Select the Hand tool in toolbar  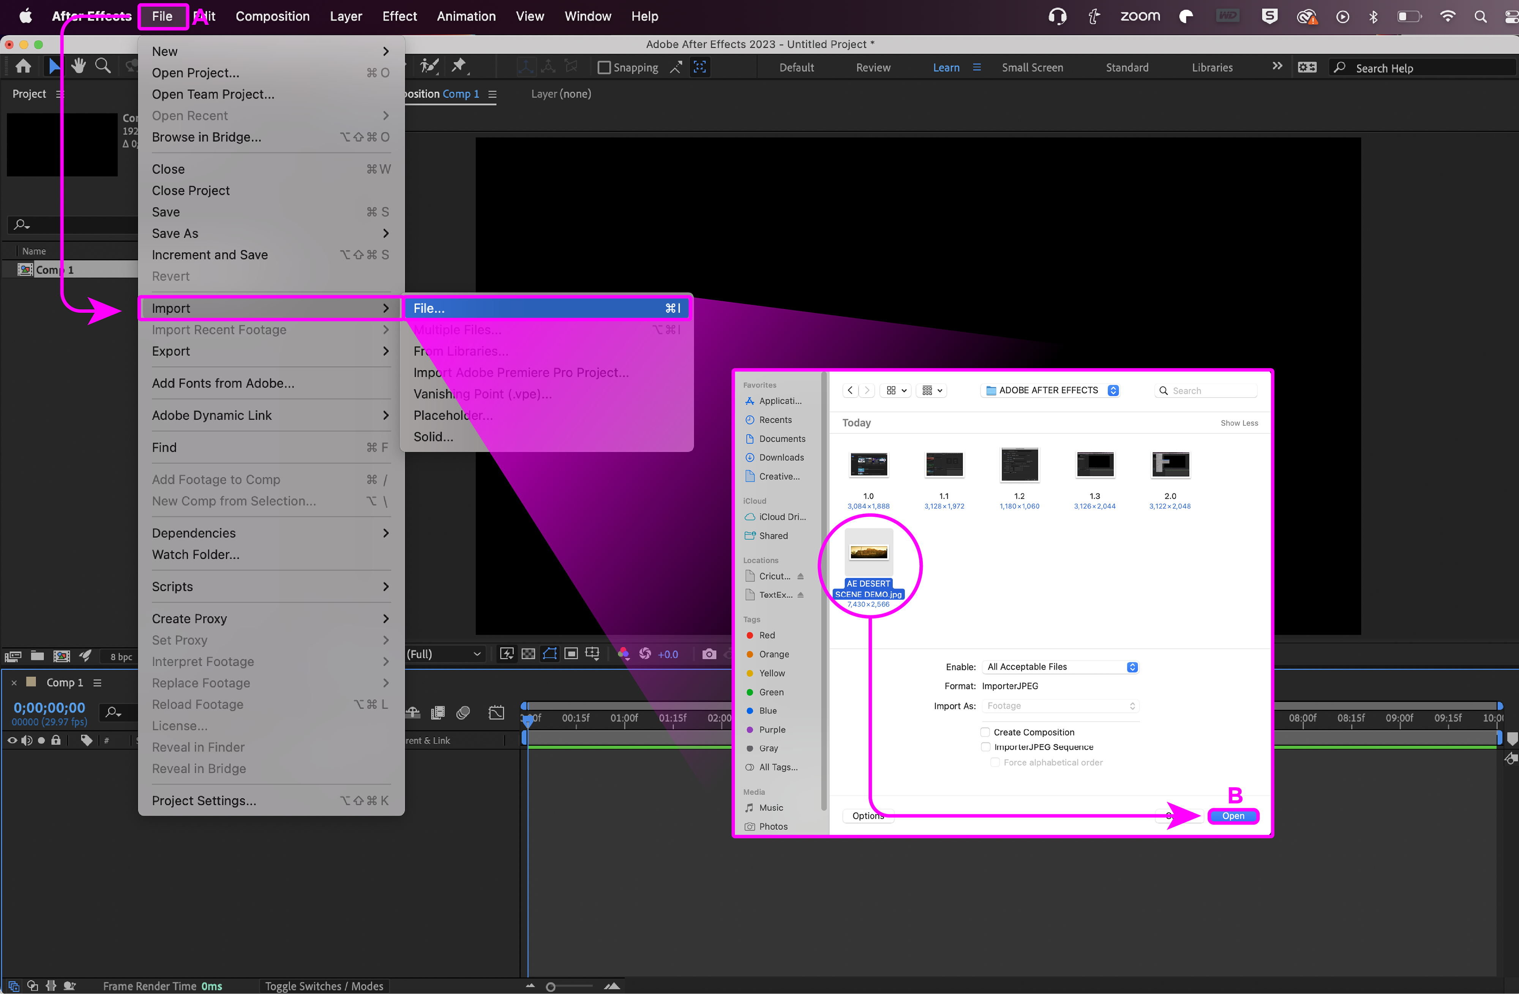coord(78,66)
